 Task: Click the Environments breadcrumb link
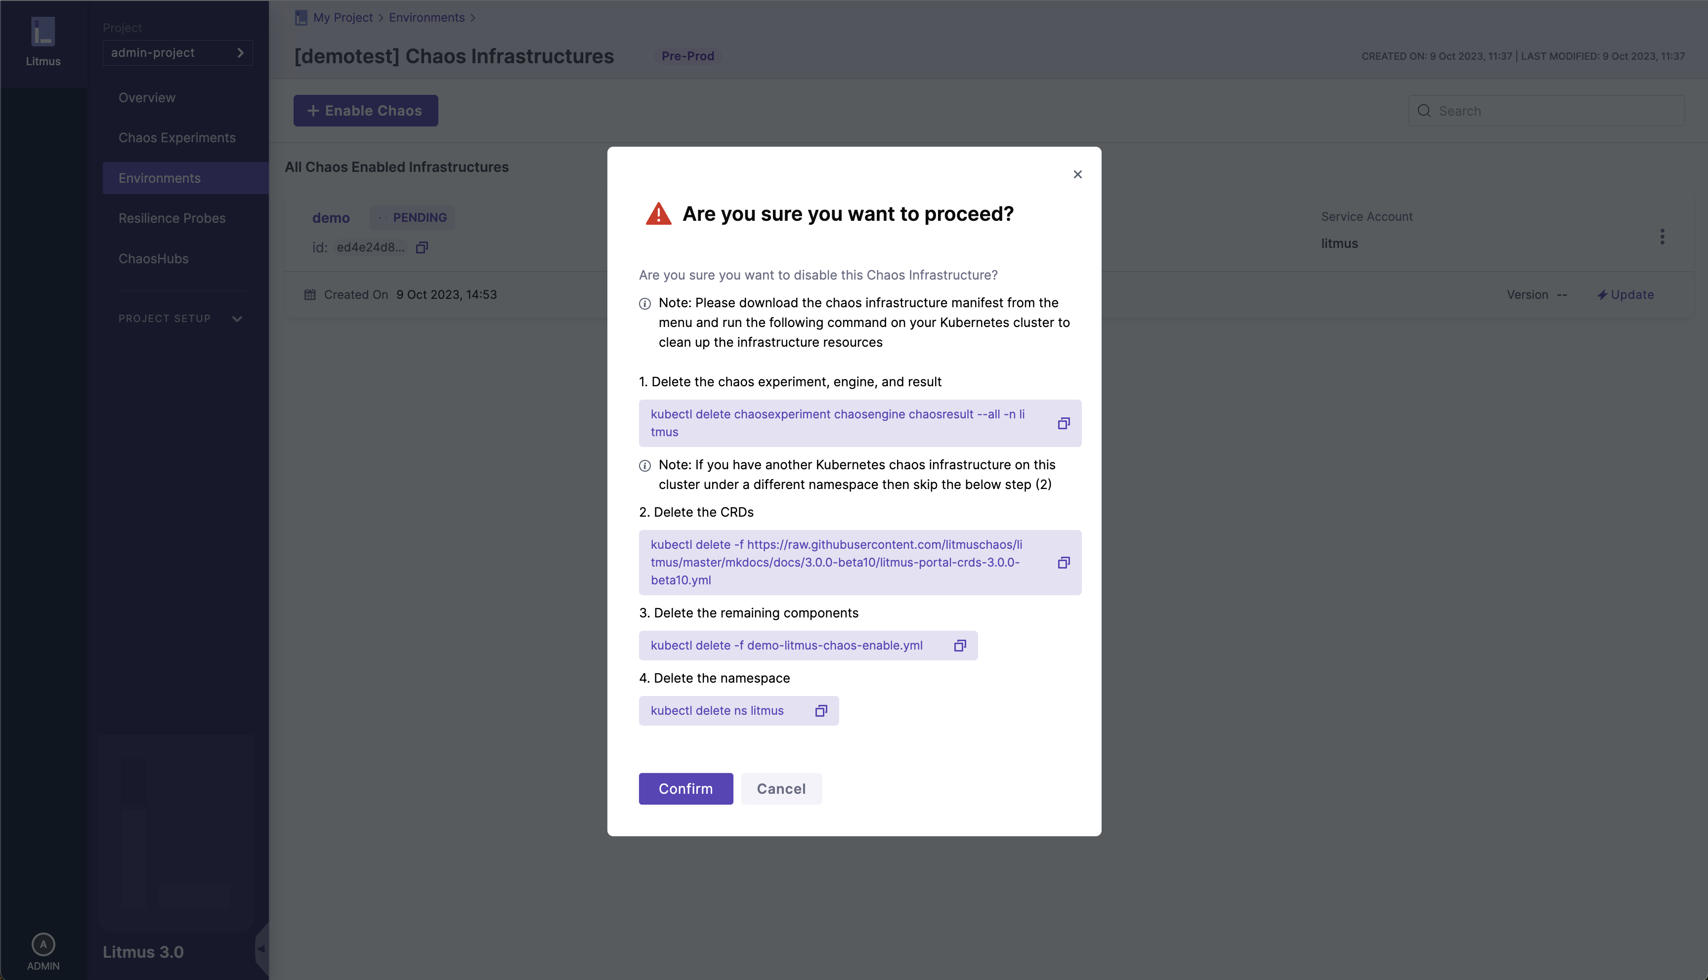pyautogui.click(x=426, y=17)
